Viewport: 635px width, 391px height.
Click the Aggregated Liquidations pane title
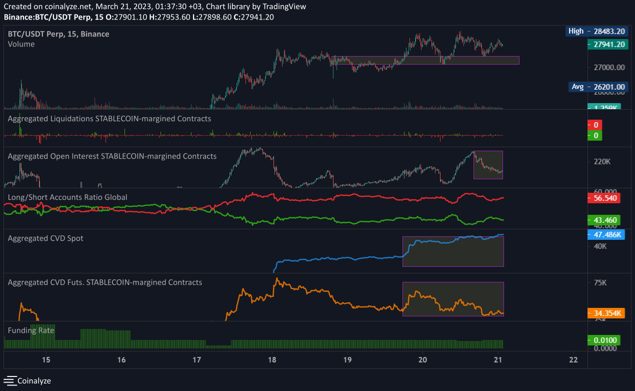point(109,119)
